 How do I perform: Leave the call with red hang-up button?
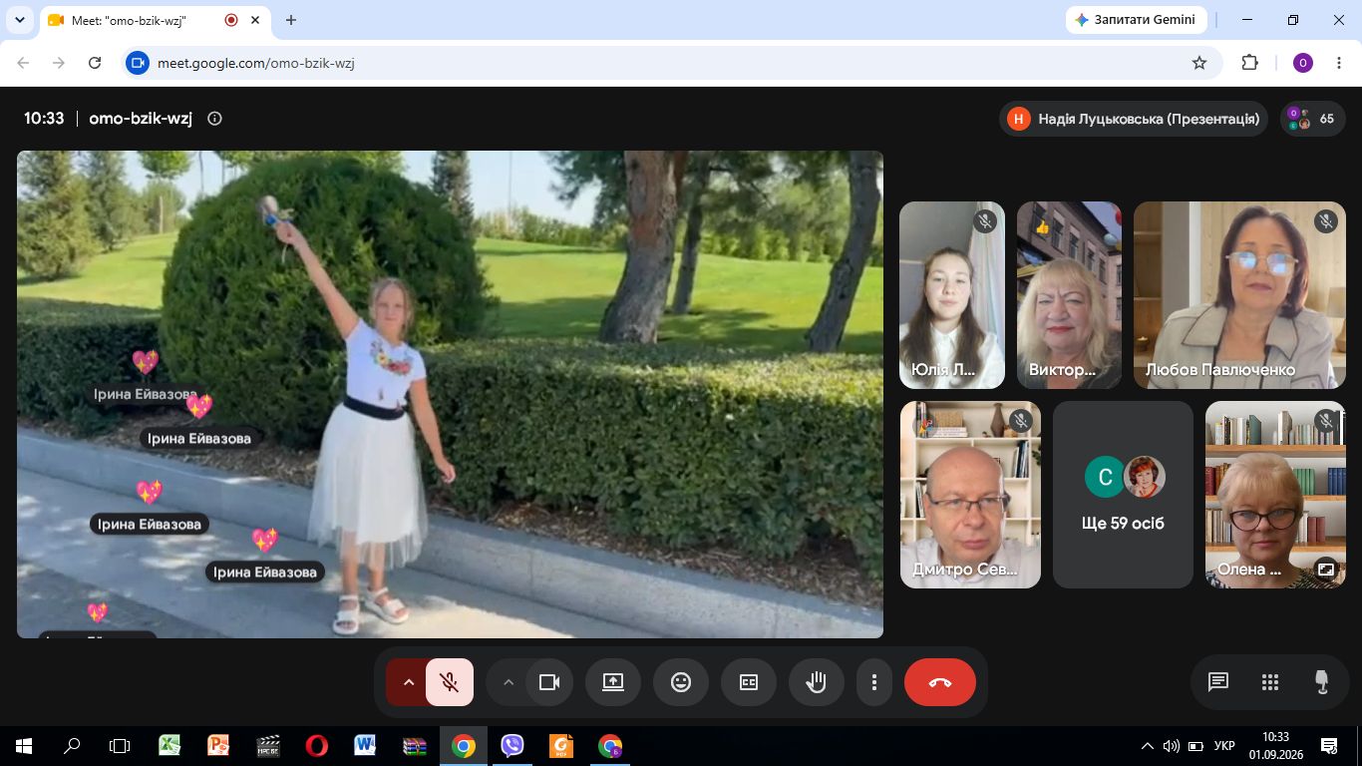point(939,682)
